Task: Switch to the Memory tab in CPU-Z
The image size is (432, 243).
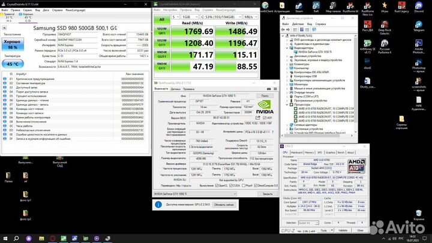Action: coord(309,152)
